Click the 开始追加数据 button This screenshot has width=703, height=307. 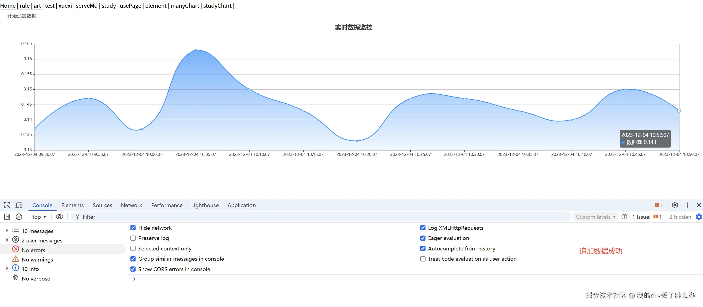pos(22,16)
